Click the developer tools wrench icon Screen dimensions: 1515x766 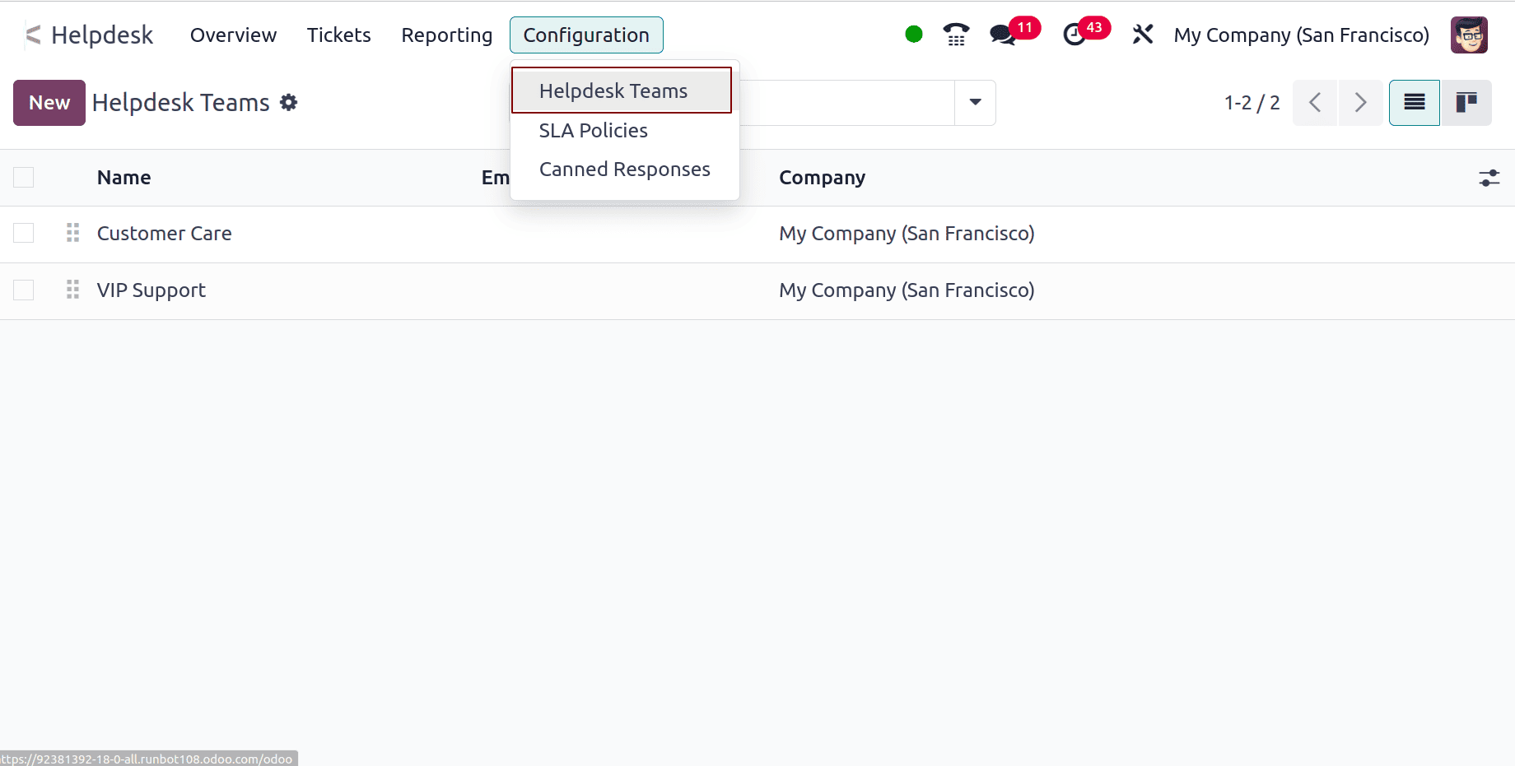click(1143, 35)
